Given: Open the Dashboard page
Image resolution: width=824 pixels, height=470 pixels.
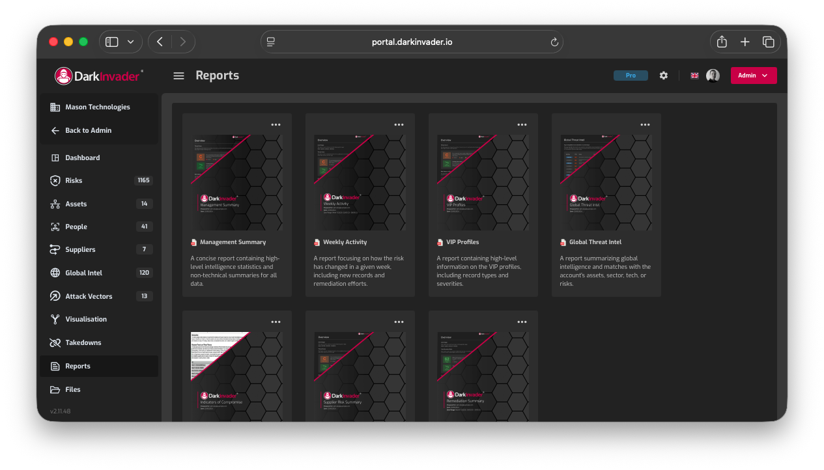Looking at the screenshot, I should pos(99,158).
